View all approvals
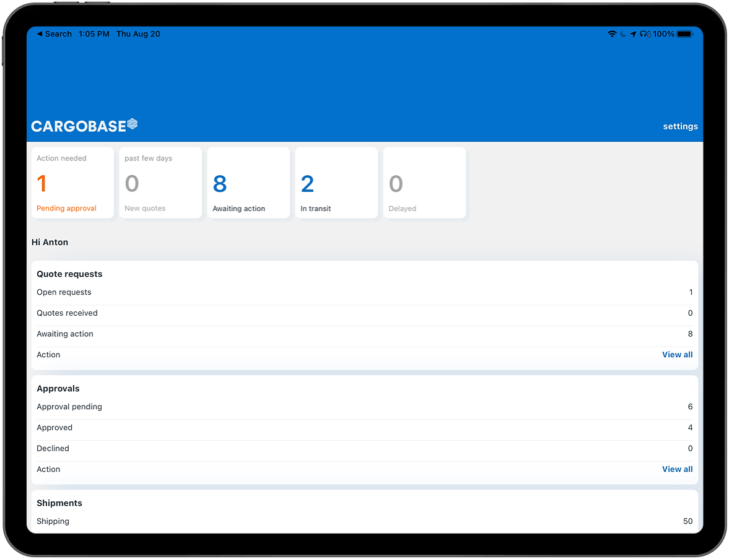This screenshot has width=729, height=559. click(x=677, y=469)
